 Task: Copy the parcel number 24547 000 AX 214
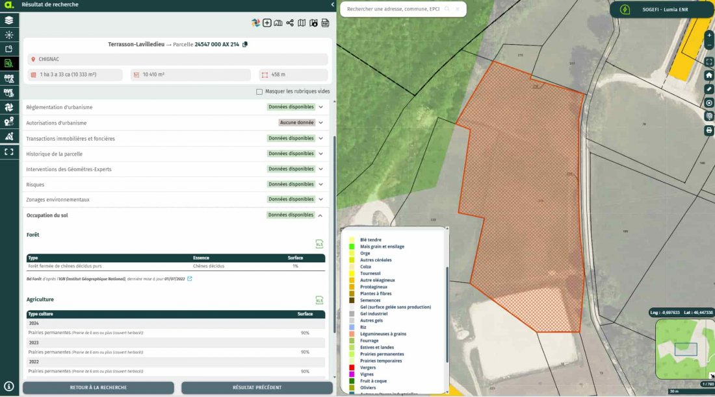click(x=245, y=44)
